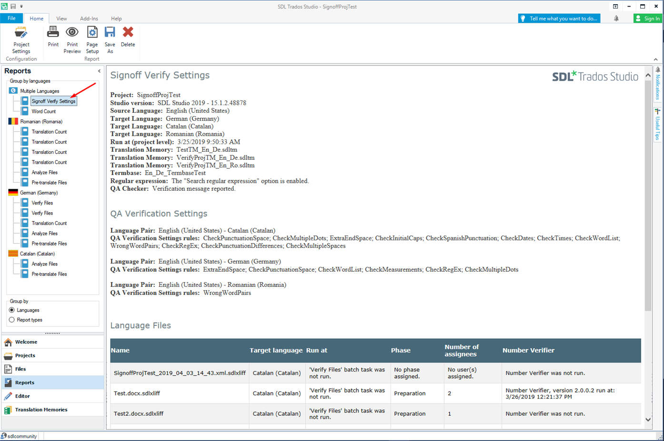Viewport: 664px width, 441px height.
Task: Open the Translation Memories view
Action: pos(53,410)
